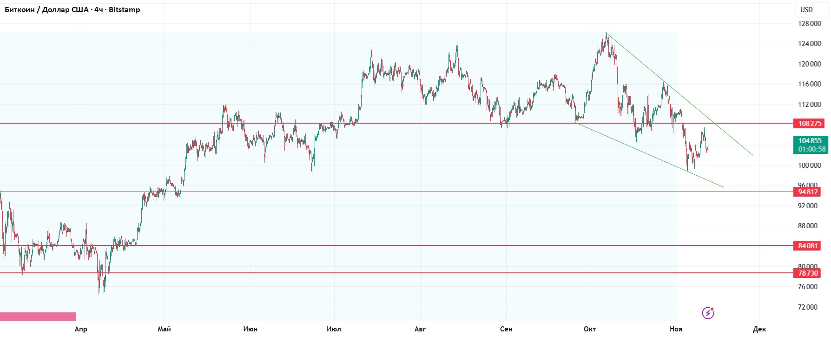
Task: Click the Дек month label
Action: coord(759,329)
